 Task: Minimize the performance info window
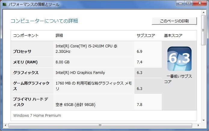click(x=180, y=3)
